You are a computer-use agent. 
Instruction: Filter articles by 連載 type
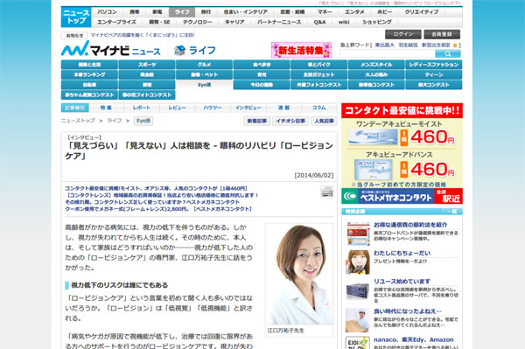click(x=283, y=108)
